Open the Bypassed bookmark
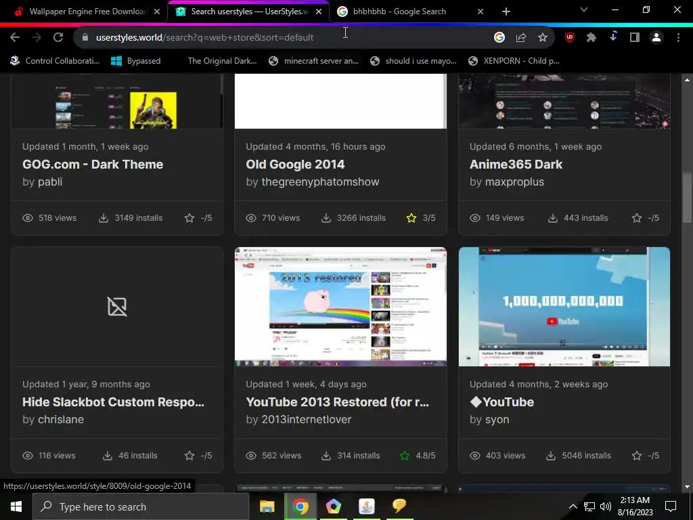The width and height of the screenshot is (693, 520). click(135, 61)
